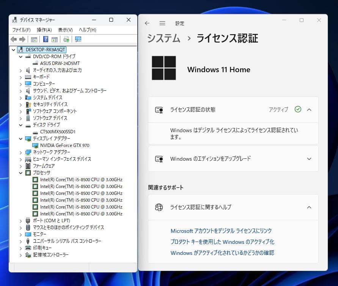Click the Back arrow in Device Manager toolbar
This screenshot has height=286, width=338.
14,39
